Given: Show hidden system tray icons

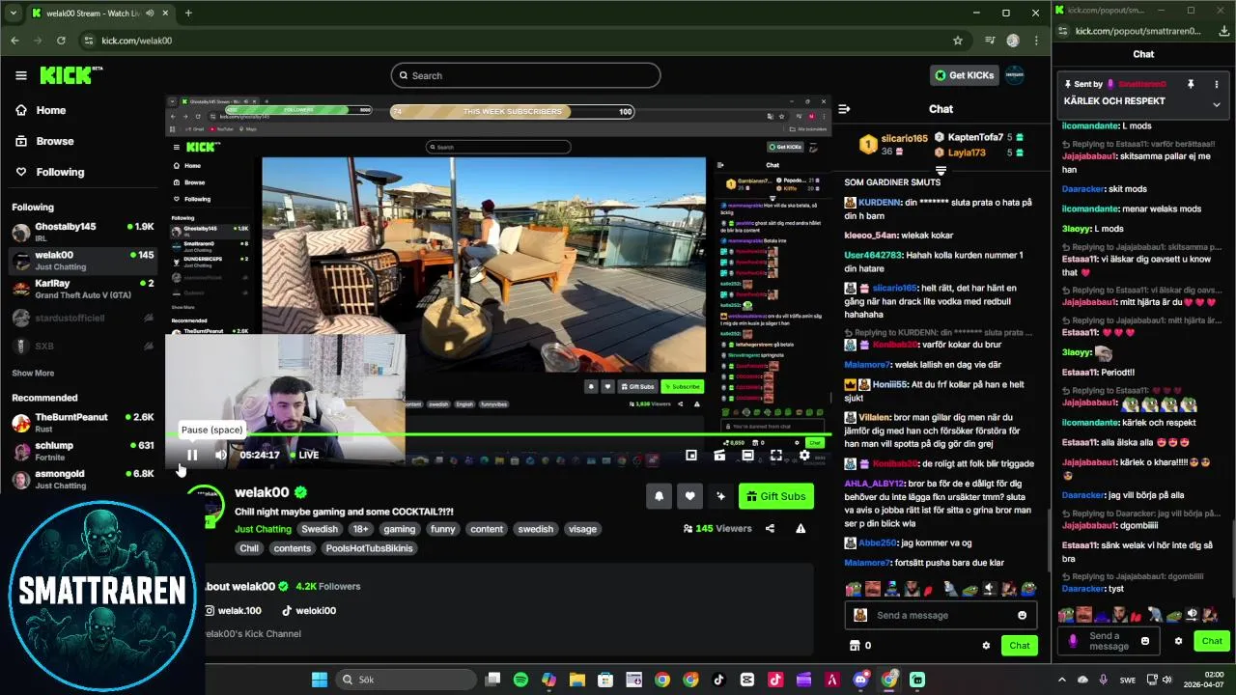Looking at the screenshot, I should pyautogui.click(x=1061, y=680).
